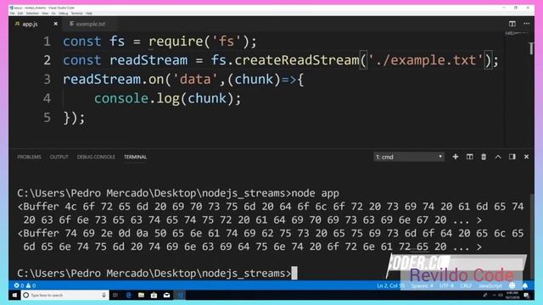Image resolution: width=543 pixels, height=305 pixels.
Task: Kill terminal with trash icon
Action: coord(484,157)
